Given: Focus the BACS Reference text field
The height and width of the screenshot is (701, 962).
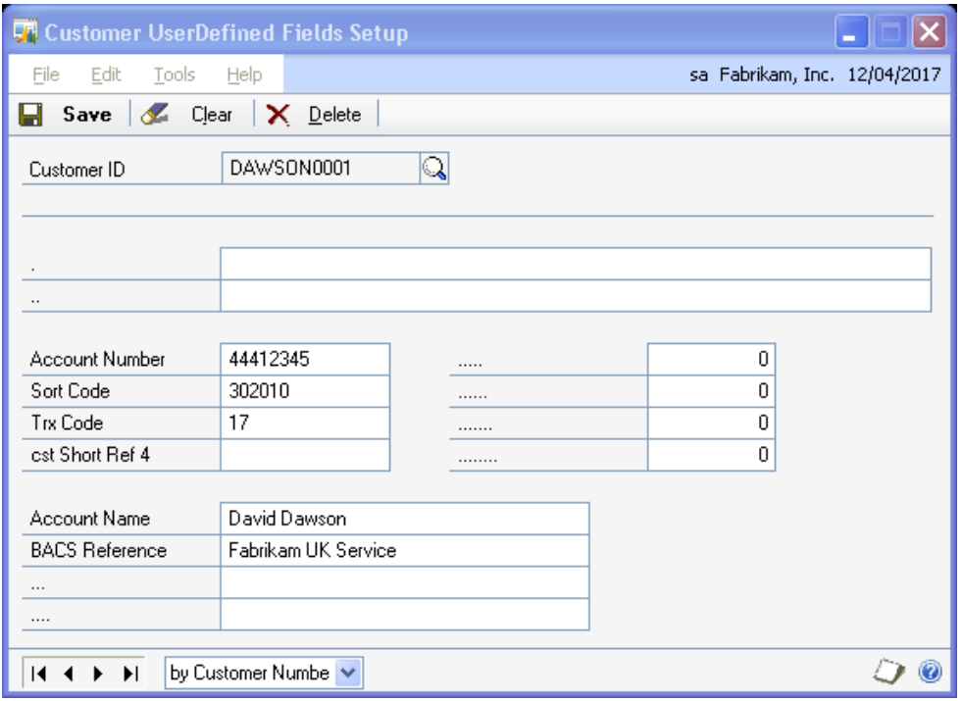Looking at the screenshot, I should click(x=404, y=551).
